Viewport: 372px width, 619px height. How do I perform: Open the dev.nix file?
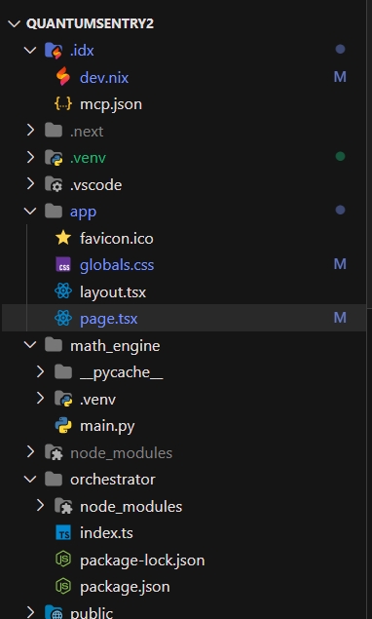[104, 77]
